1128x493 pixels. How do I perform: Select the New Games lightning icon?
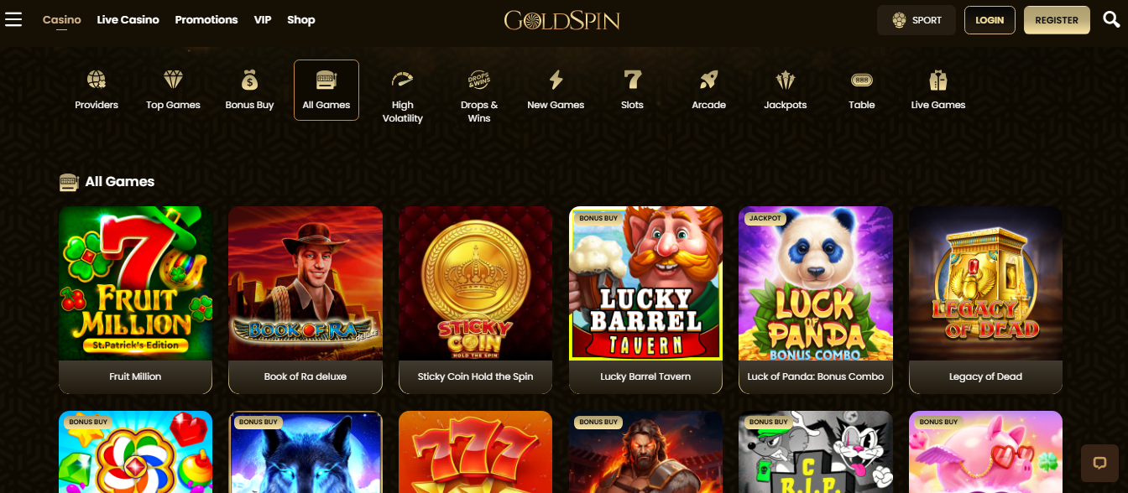(556, 80)
